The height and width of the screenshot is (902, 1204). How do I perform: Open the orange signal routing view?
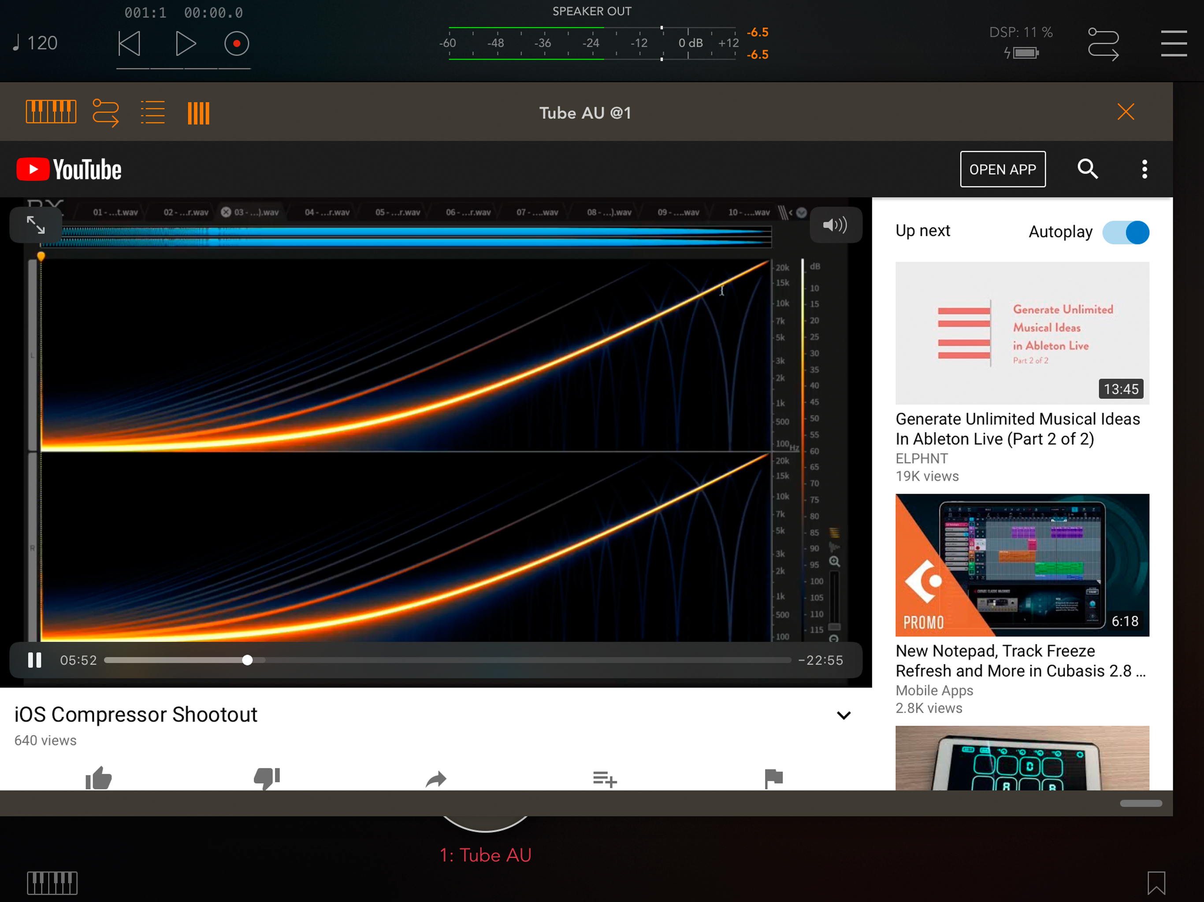pyautogui.click(x=106, y=112)
